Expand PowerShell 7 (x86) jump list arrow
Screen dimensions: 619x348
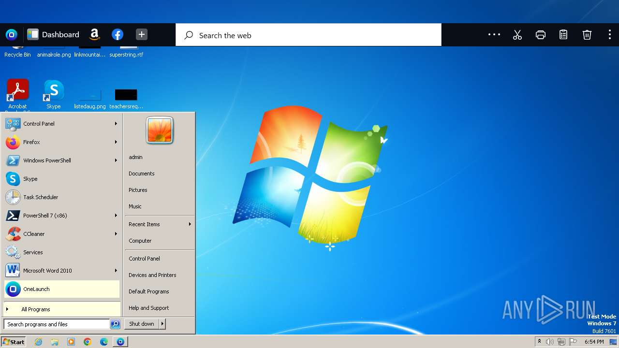point(116,216)
